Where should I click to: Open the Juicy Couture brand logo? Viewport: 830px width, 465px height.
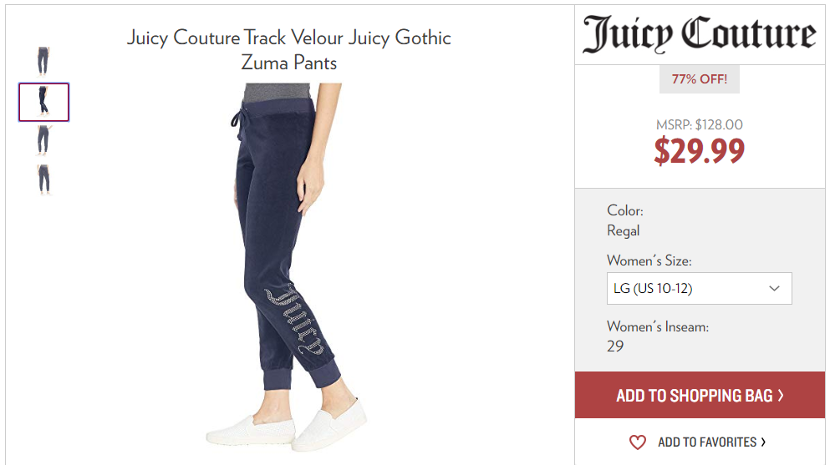tap(700, 34)
